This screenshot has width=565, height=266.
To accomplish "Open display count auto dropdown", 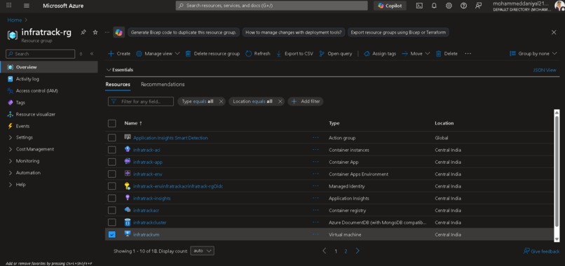I will (x=202, y=251).
